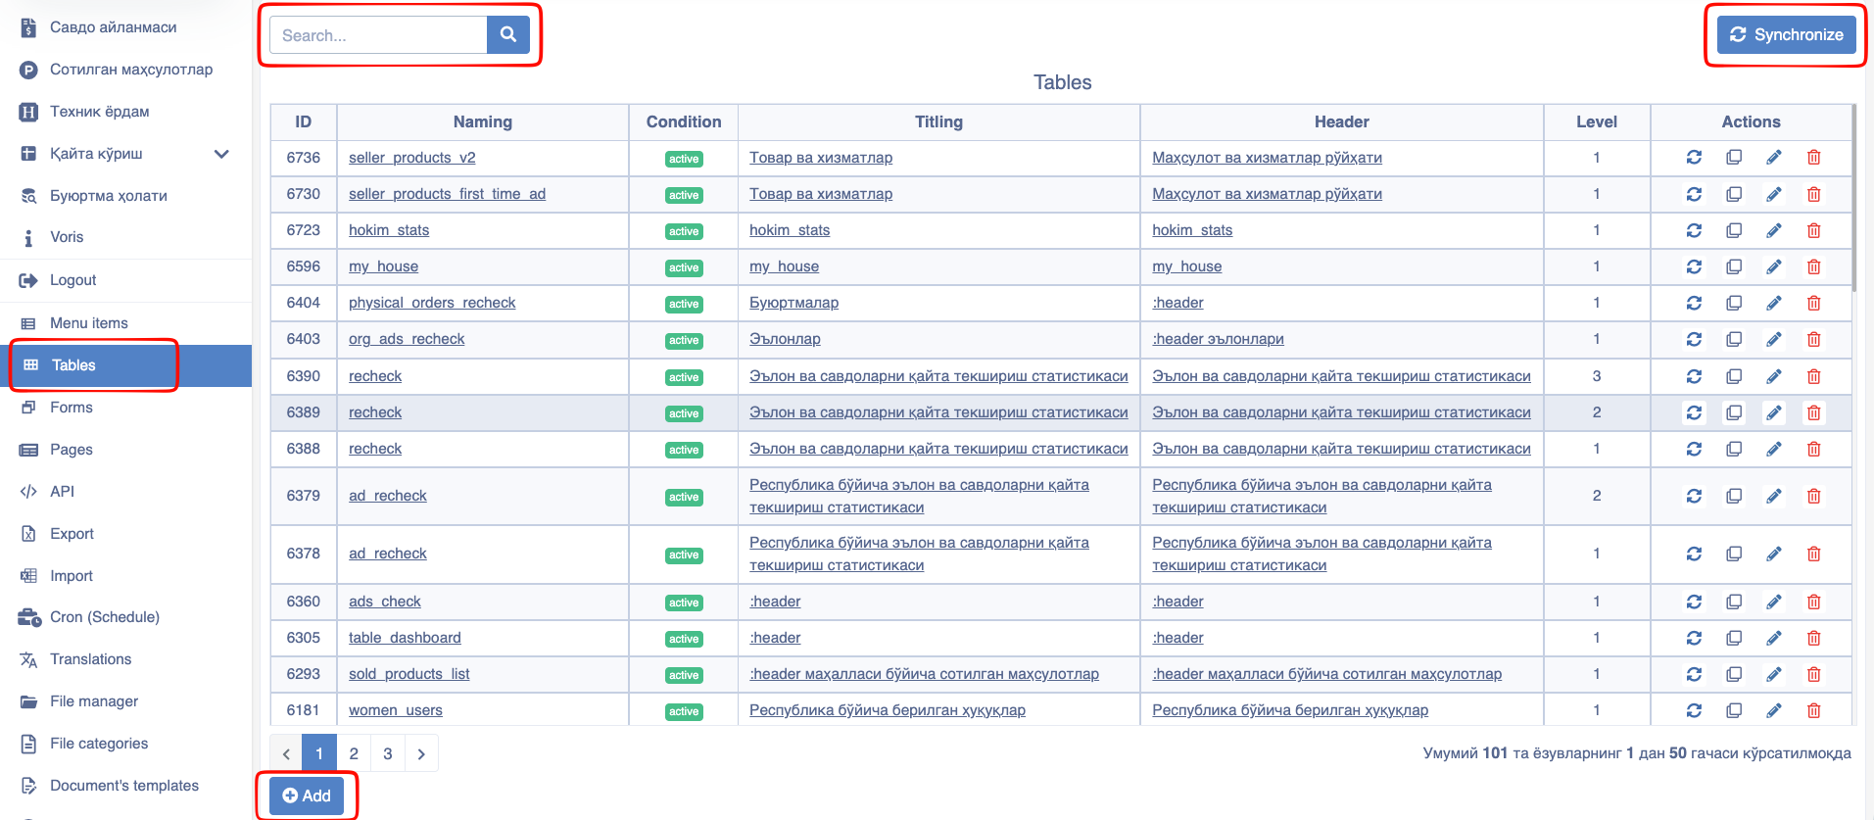Refresh recheck row 6389

pos(1694,412)
